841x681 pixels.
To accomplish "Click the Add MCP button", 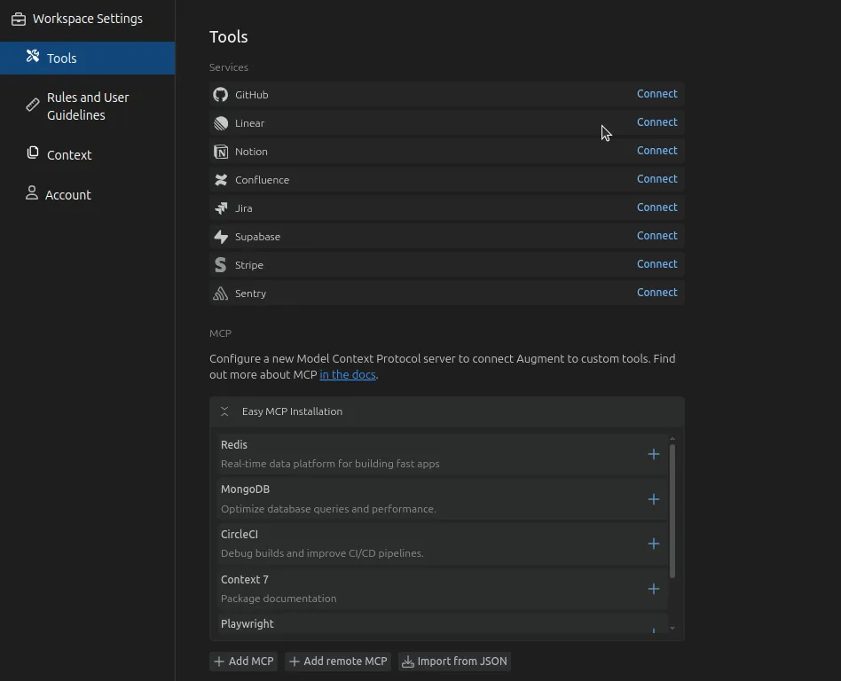I will [x=244, y=661].
